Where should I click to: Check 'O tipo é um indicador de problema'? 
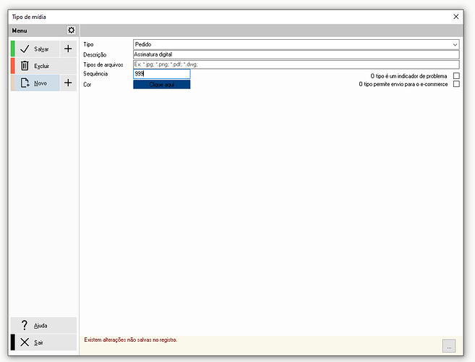coord(456,76)
